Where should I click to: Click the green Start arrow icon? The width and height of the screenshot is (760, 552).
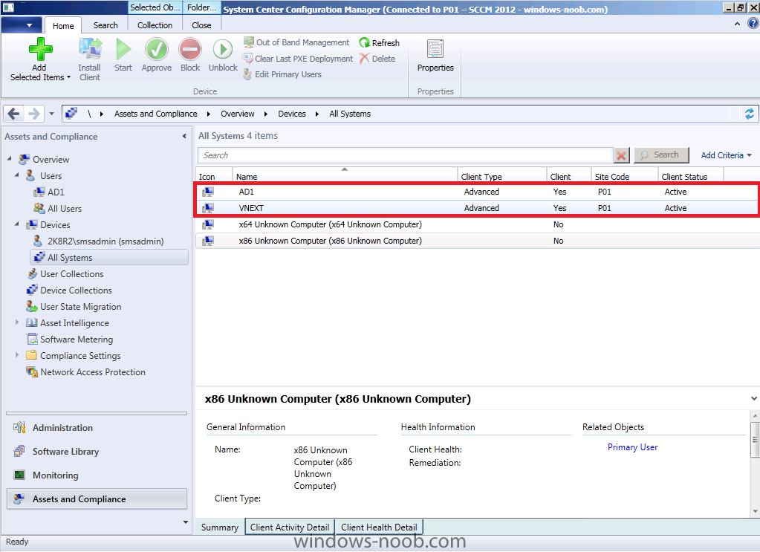point(123,49)
